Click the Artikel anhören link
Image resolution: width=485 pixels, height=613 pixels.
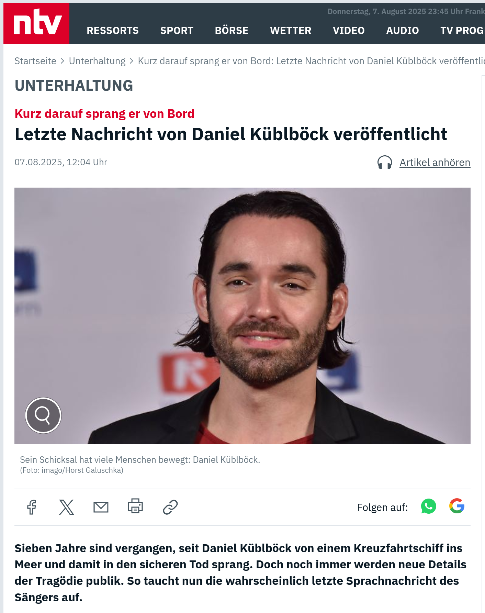(x=435, y=162)
